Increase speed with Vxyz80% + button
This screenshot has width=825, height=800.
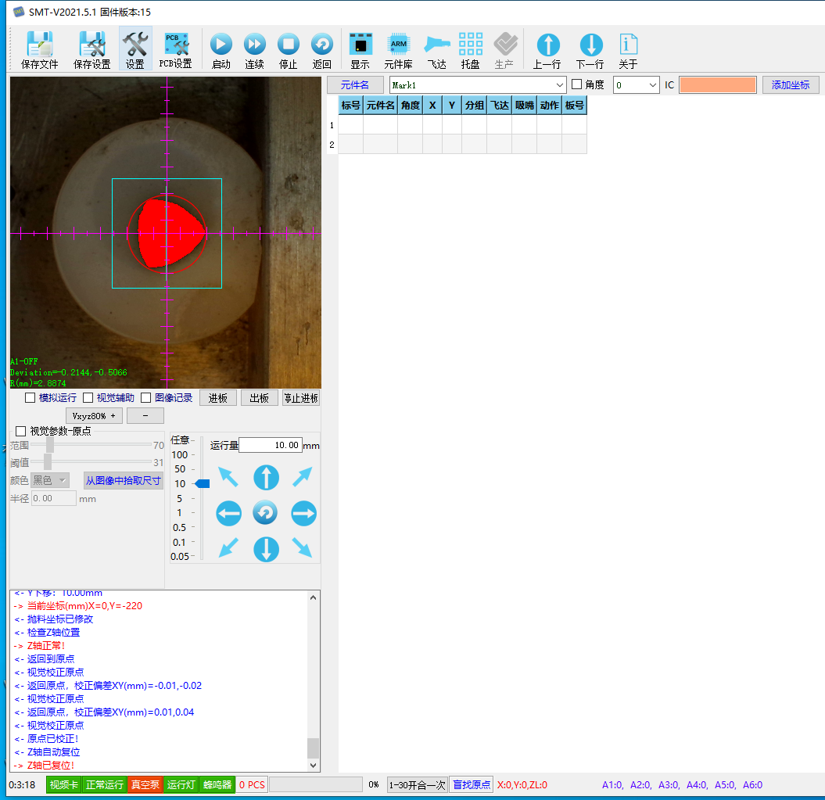tap(94, 416)
